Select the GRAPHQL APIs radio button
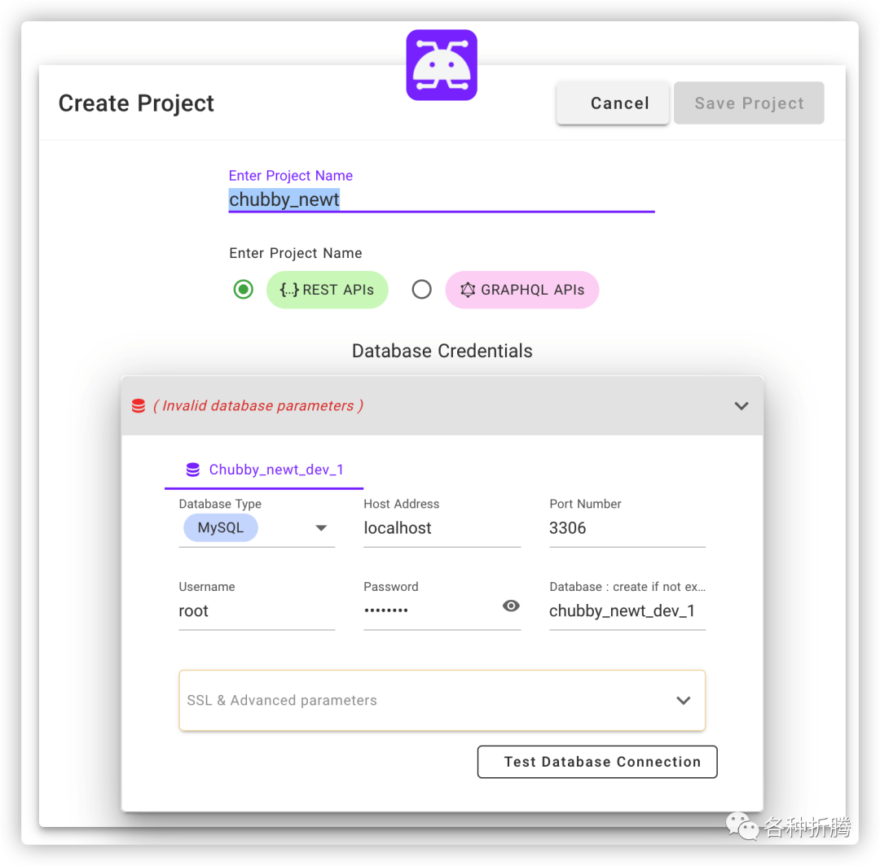 (421, 290)
